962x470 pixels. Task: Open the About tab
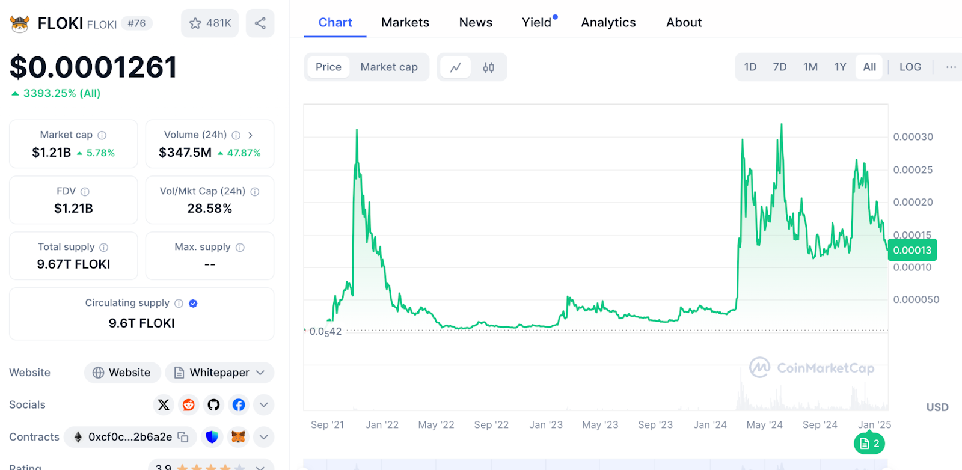coord(684,22)
